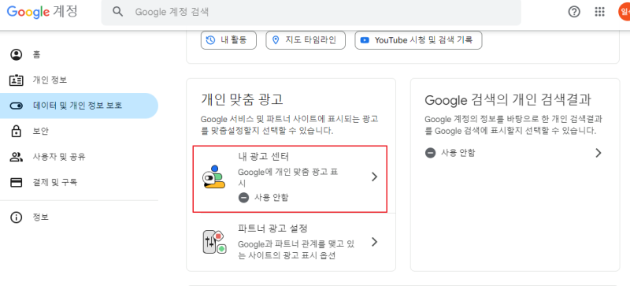Click the orange profile avatar
The width and height of the screenshot is (630, 286).
[624, 12]
